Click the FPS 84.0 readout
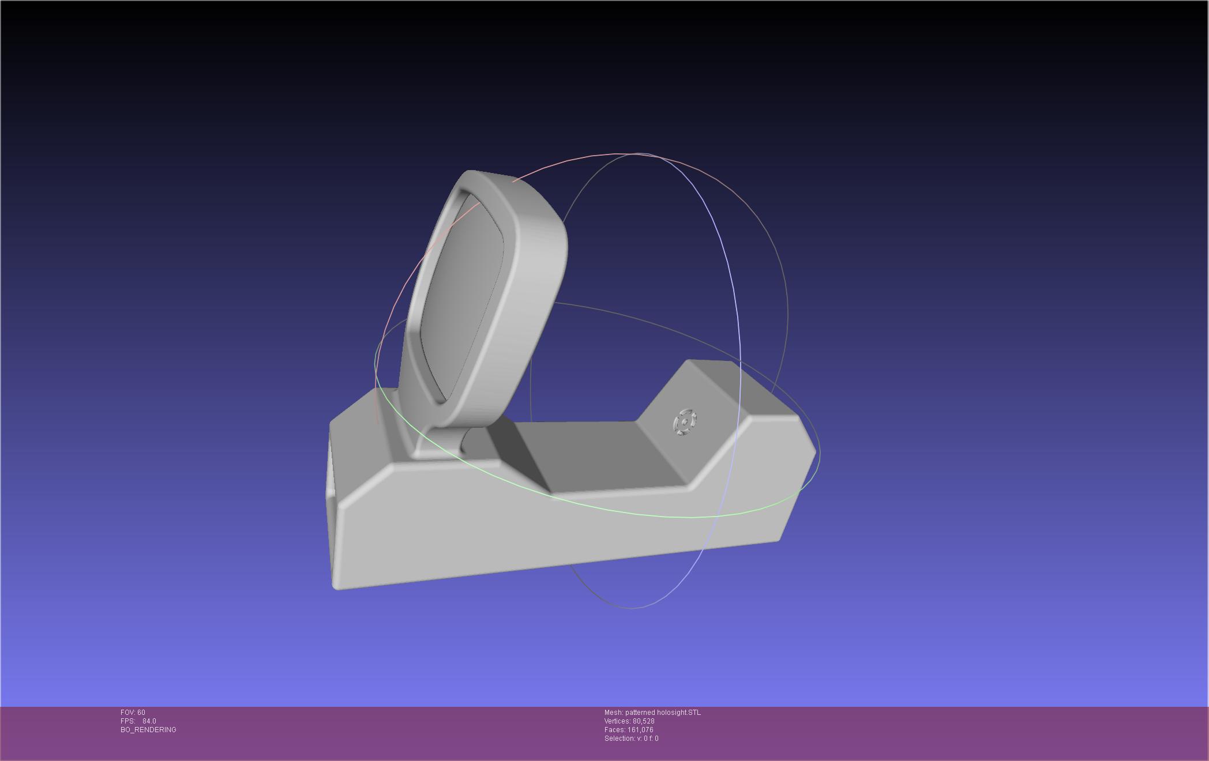 click(138, 721)
